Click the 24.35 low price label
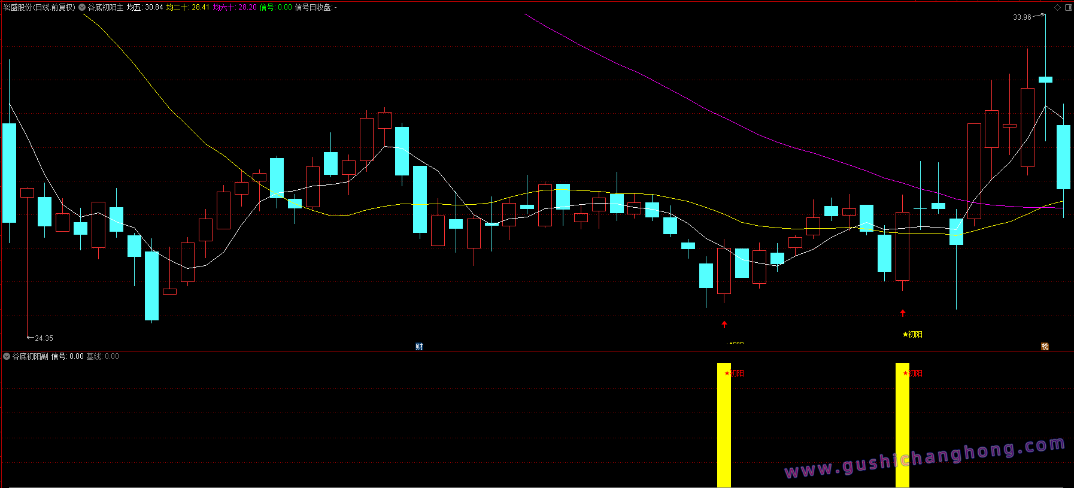The height and width of the screenshot is (488, 1074). 44,338
